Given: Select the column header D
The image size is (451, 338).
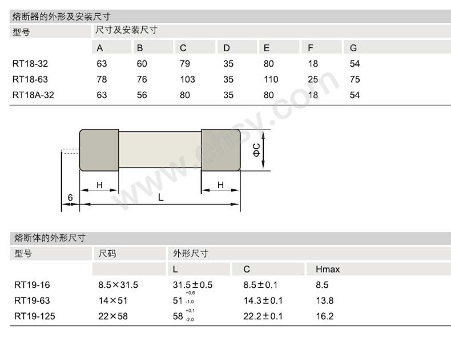Looking at the screenshot, I should click(x=227, y=48).
